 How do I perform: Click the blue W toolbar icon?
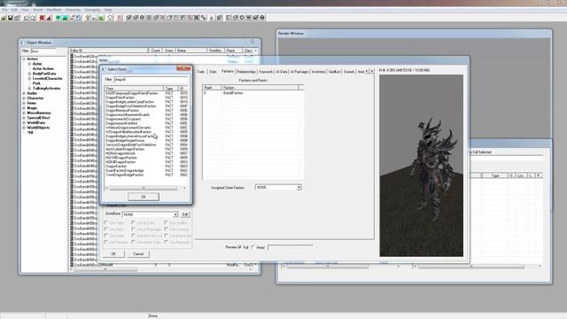pos(79,18)
